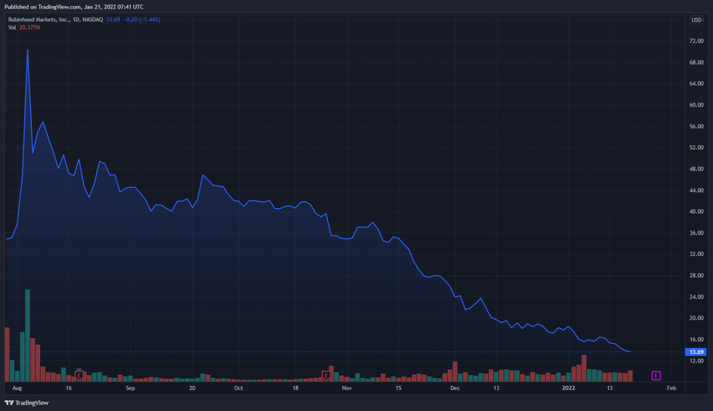Viewport: 713px width, 411px height.
Task: Click the 2022 date axis label
Action: (569, 388)
